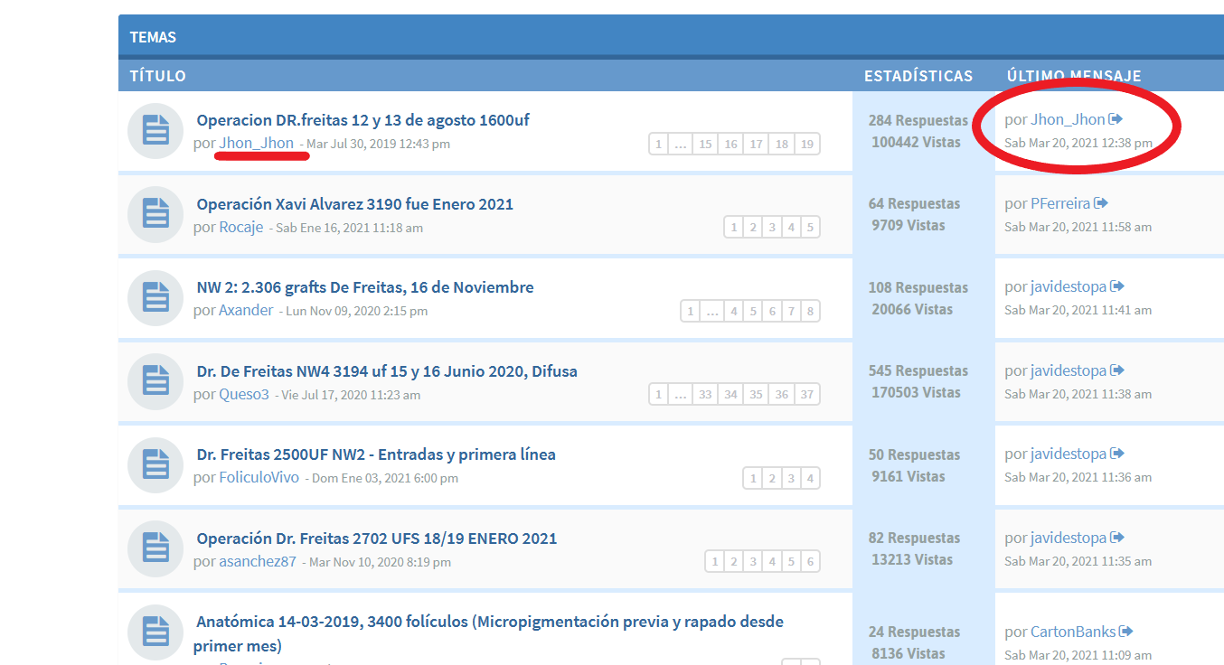Click go-to-last-message arrow next to Jhon_Jhon
1224x665 pixels.
tap(1116, 119)
